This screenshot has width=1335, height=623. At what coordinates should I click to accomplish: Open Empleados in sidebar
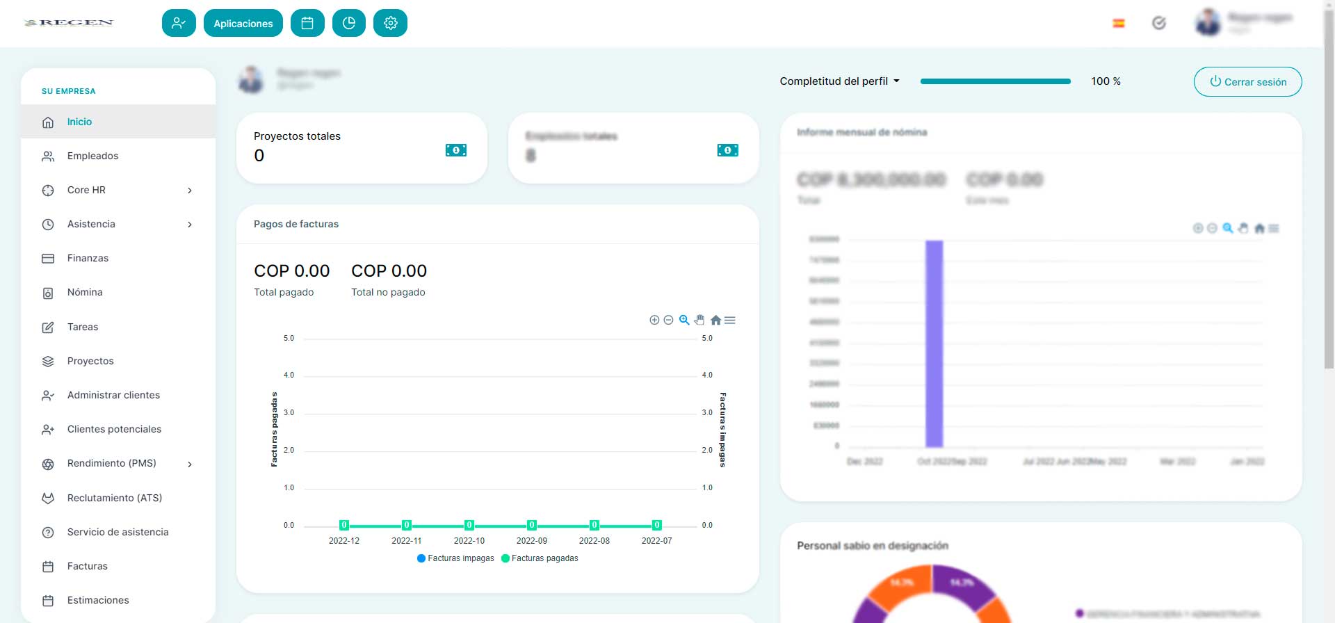point(118,156)
